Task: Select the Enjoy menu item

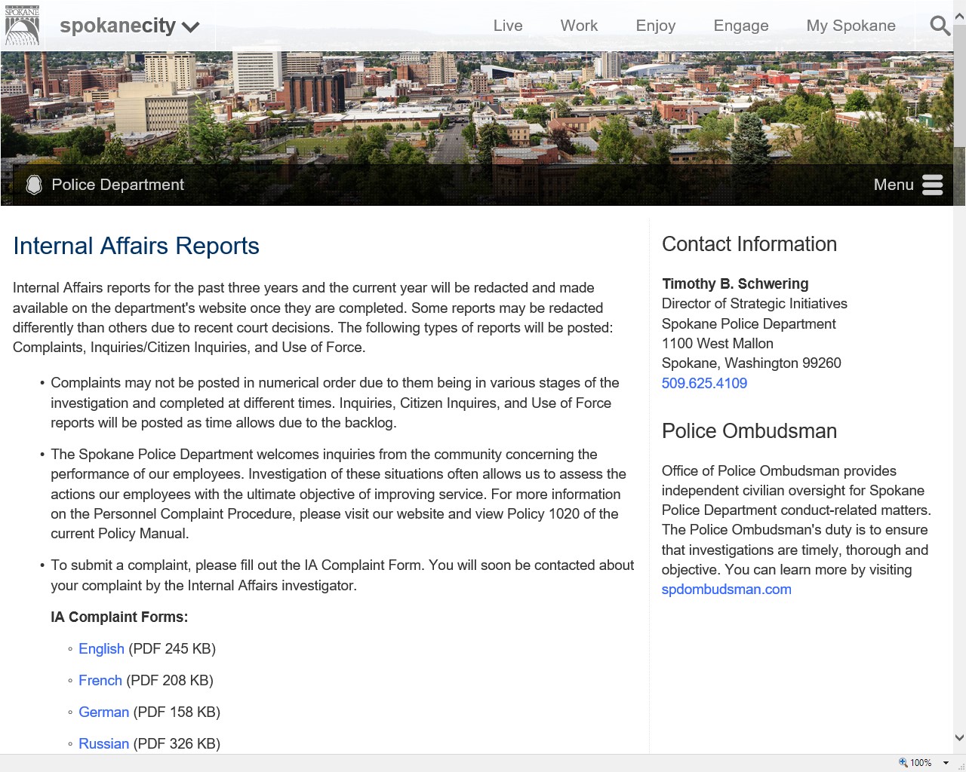Action: (655, 26)
